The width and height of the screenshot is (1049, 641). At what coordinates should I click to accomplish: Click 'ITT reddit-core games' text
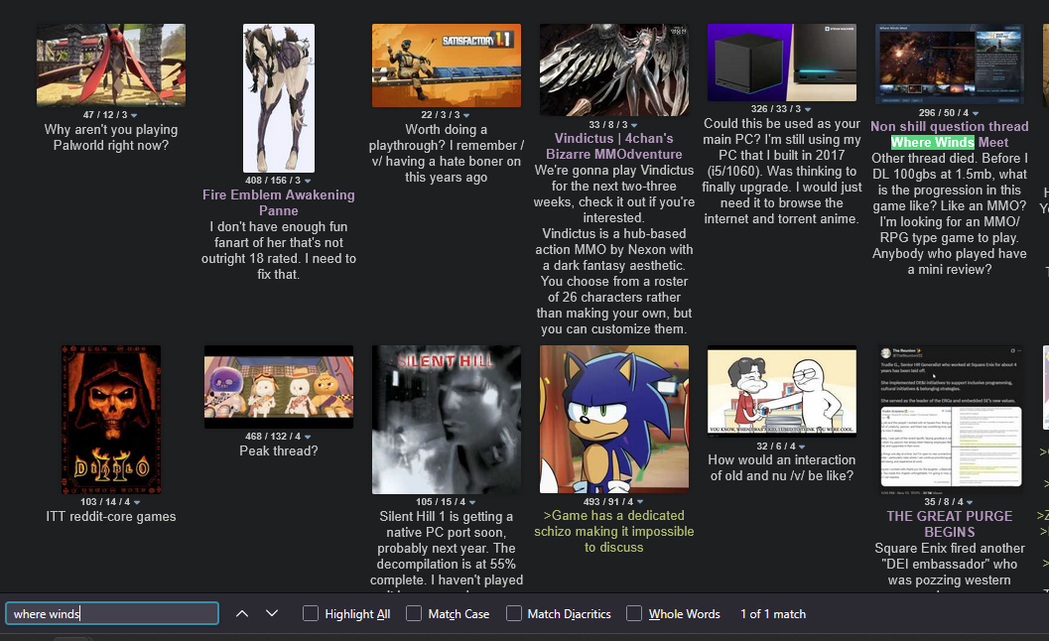[111, 517]
